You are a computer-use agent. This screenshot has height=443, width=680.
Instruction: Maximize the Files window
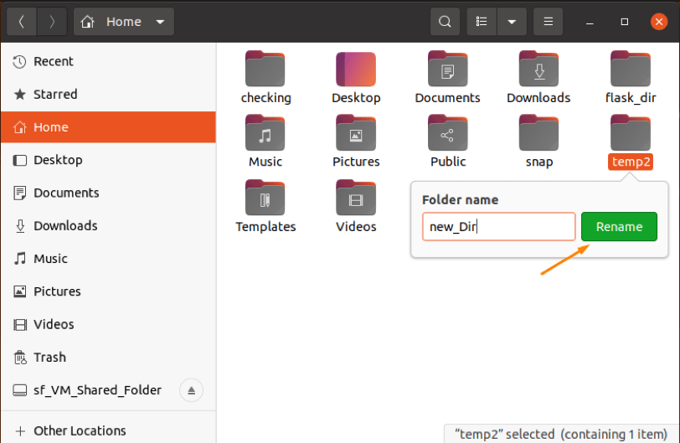pos(624,22)
